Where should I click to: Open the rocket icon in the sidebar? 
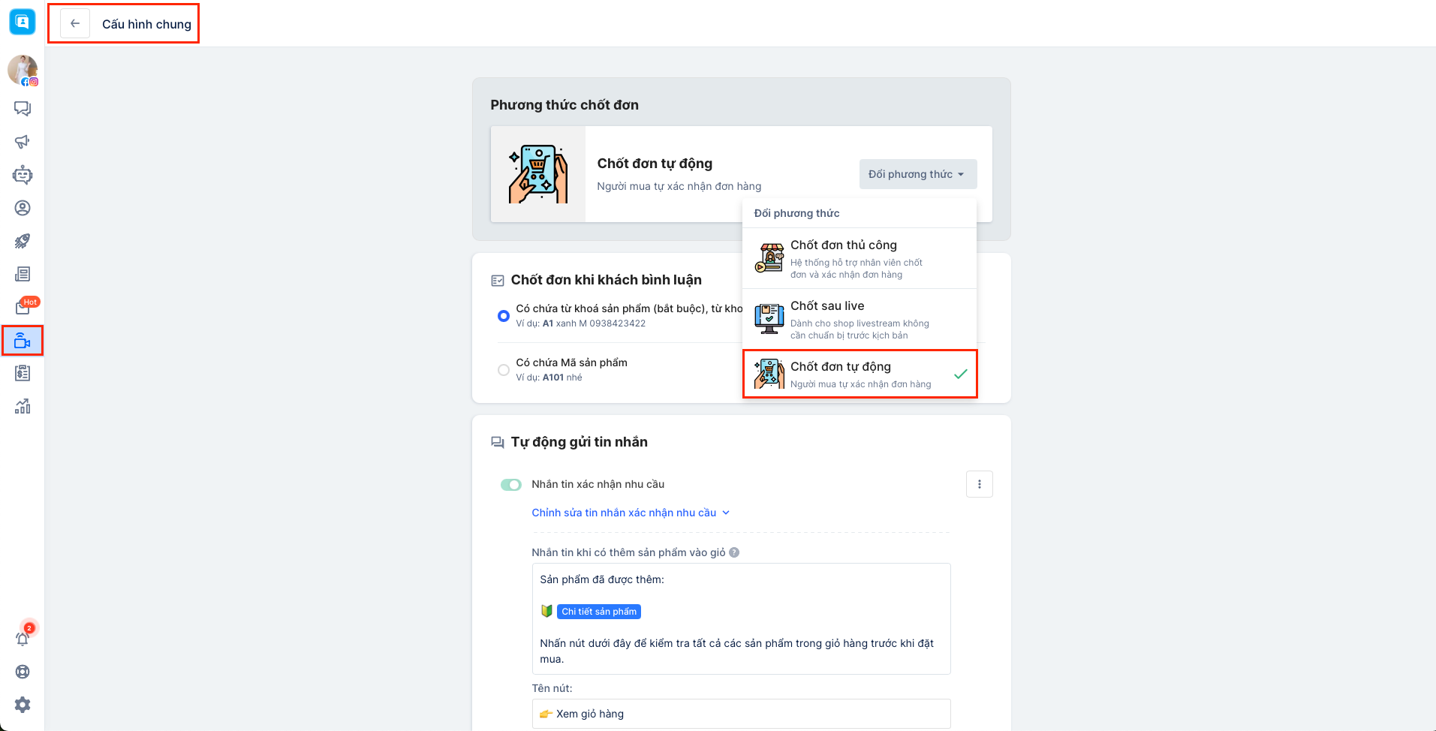coord(23,241)
